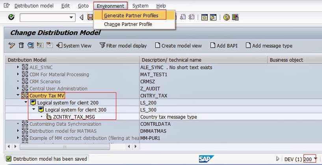Select Generate Partner Profiles menu entry

(x=131, y=15)
